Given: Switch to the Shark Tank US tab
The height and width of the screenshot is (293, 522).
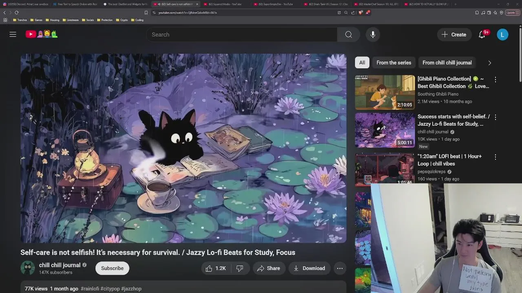Looking at the screenshot, I should click(326, 4).
